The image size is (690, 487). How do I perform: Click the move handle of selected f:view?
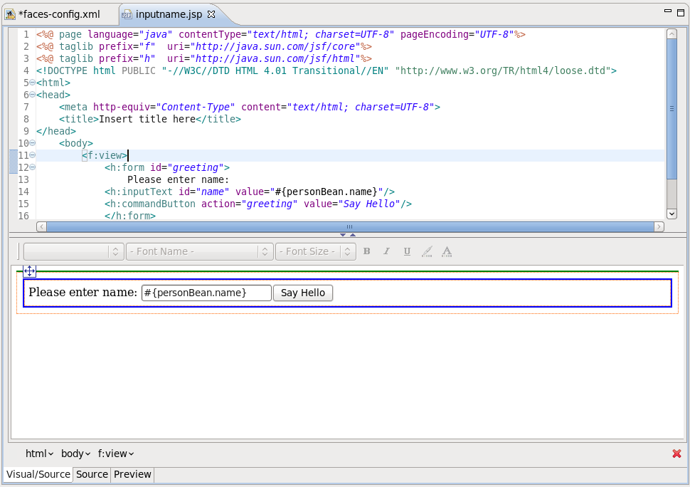point(29,271)
